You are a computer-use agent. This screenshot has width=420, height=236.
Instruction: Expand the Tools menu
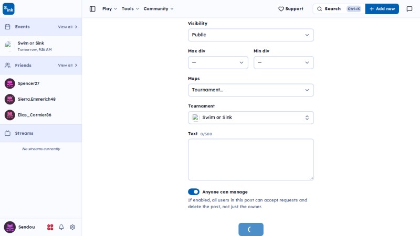click(130, 9)
